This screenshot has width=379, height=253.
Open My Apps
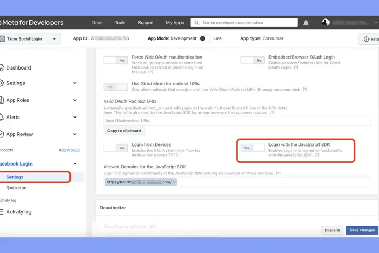(x=175, y=23)
